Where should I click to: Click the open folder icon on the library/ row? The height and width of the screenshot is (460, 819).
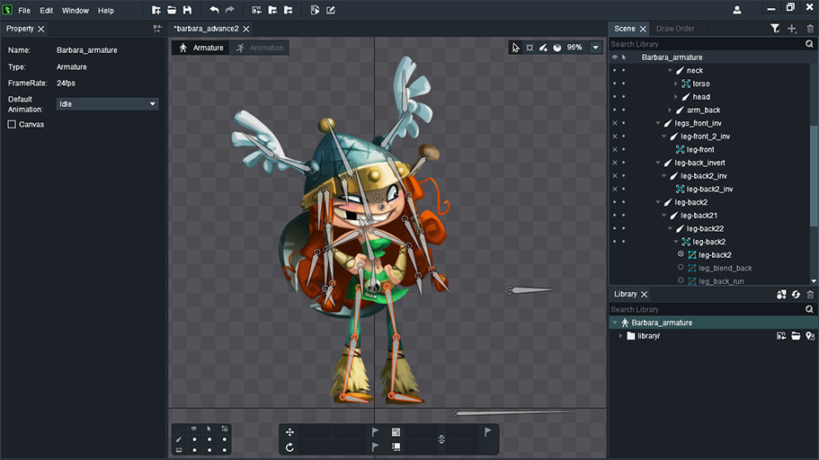tap(796, 336)
